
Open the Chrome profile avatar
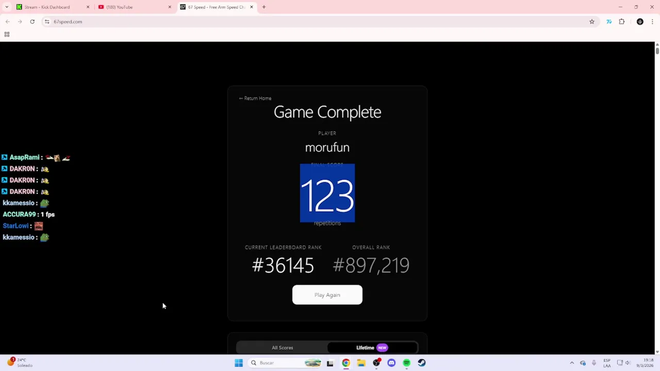[x=640, y=22]
